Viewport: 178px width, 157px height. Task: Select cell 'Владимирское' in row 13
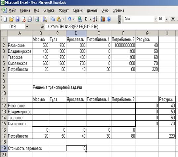pyautogui.click(x=20, y=111)
